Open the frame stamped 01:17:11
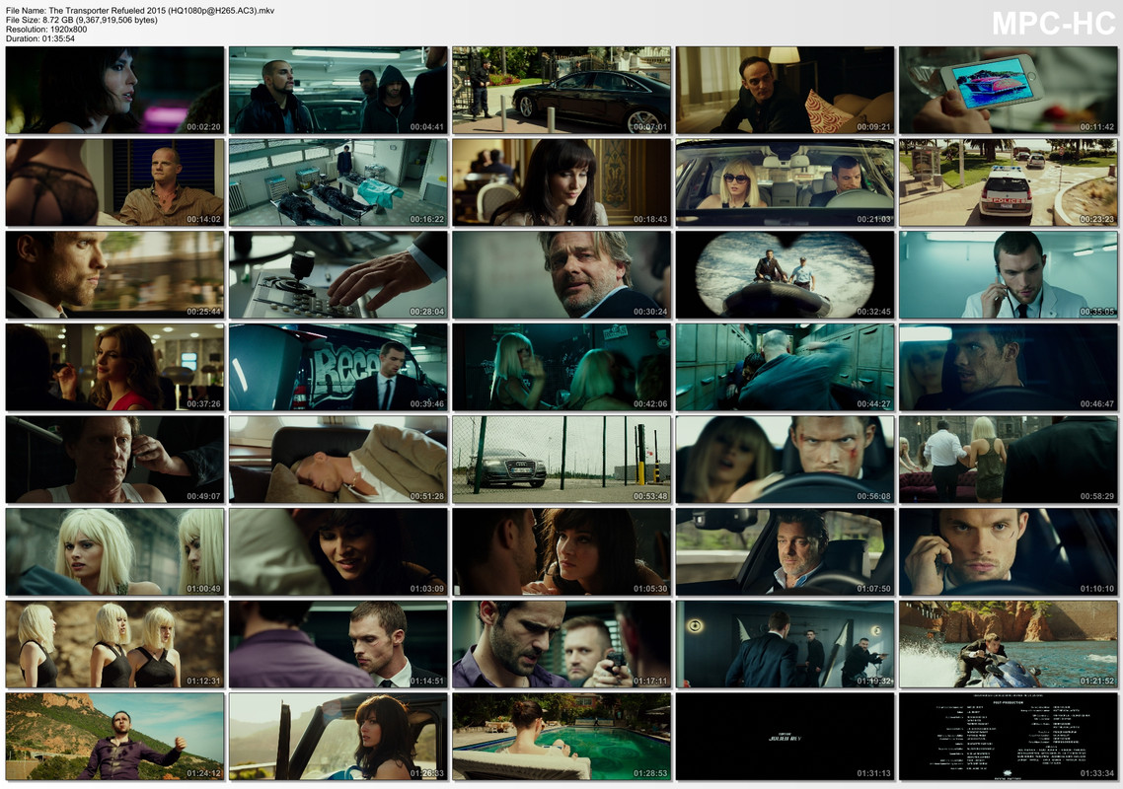The height and width of the screenshot is (789, 1123). 561,644
